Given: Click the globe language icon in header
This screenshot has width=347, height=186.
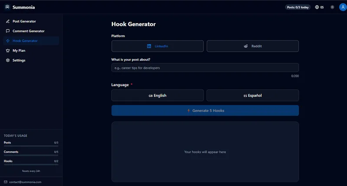Looking at the screenshot, I should tap(317, 7).
